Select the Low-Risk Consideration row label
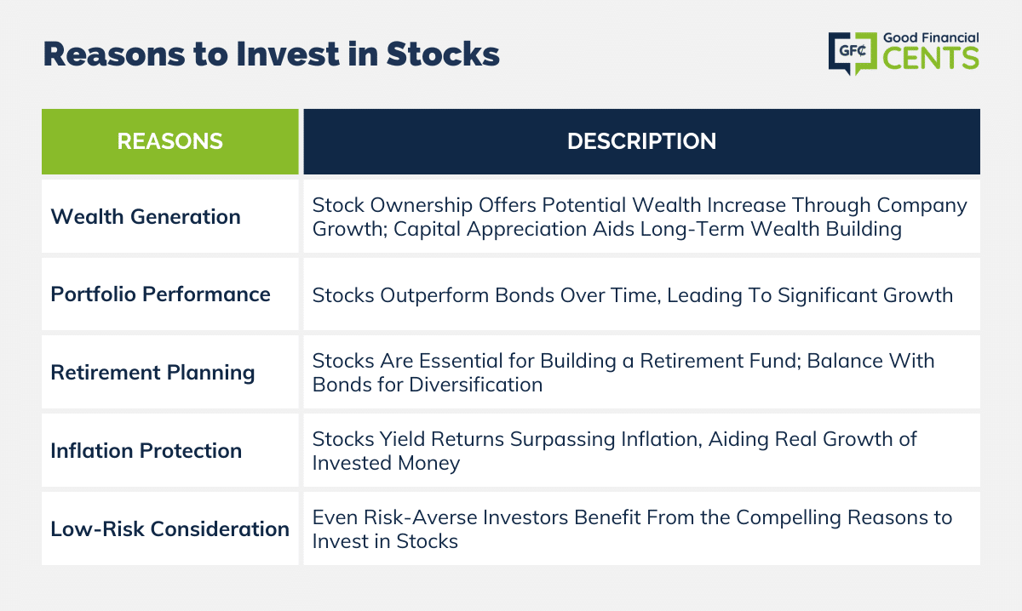Screen dimensions: 1022x611 pyautogui.click(x=170, y=529)
